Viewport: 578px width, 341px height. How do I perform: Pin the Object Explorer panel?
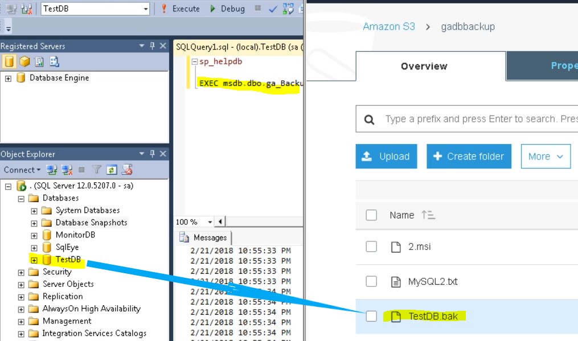point(152,154)
